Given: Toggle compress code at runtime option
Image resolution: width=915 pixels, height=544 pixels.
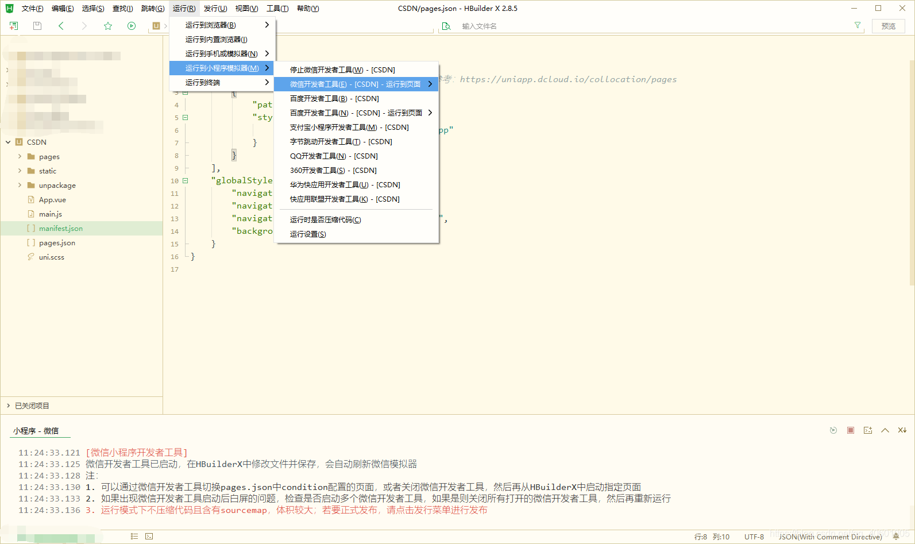Looking at the screenshot, I should (356, 219).
